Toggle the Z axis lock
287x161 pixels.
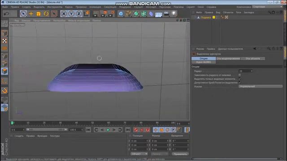pos(79,14)
